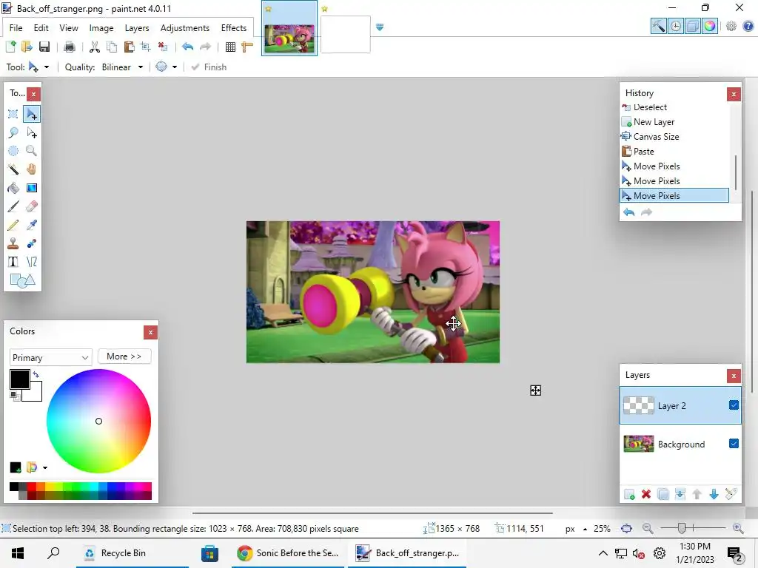Viewport: 758px width, 568px height.
Task: Select the Move Selected Pixels tool
Action: [31, 114]
